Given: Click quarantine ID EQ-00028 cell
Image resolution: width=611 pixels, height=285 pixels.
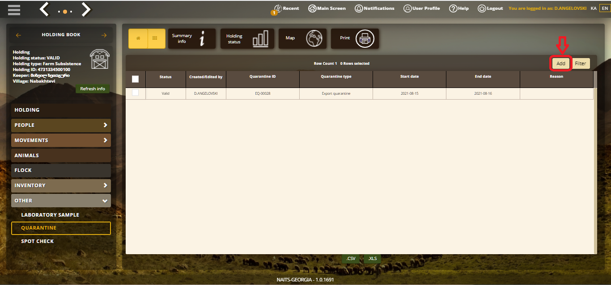Looking at the screenshot, I should tap(263, 94).
